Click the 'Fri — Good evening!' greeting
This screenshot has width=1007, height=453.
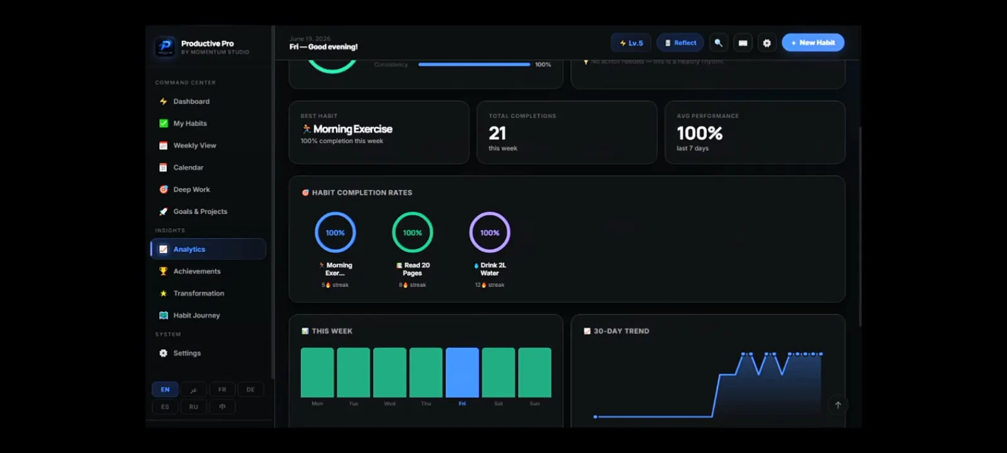point(323,47)
